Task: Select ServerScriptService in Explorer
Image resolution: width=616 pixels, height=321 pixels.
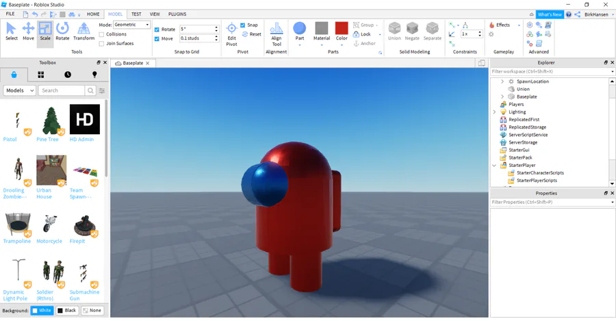Action: pos(528,135)
